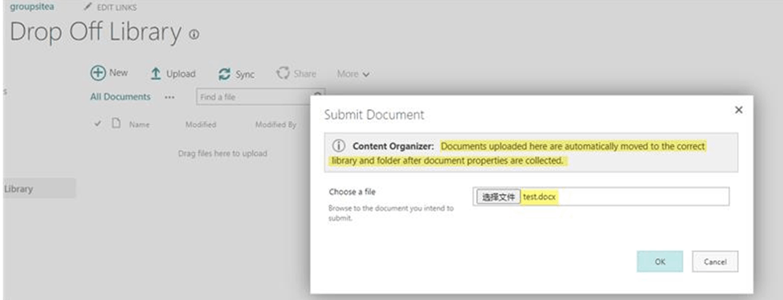Click Cancel in Submit Document dialog
This screenshot has width=783, height=300.
point(715,261)
